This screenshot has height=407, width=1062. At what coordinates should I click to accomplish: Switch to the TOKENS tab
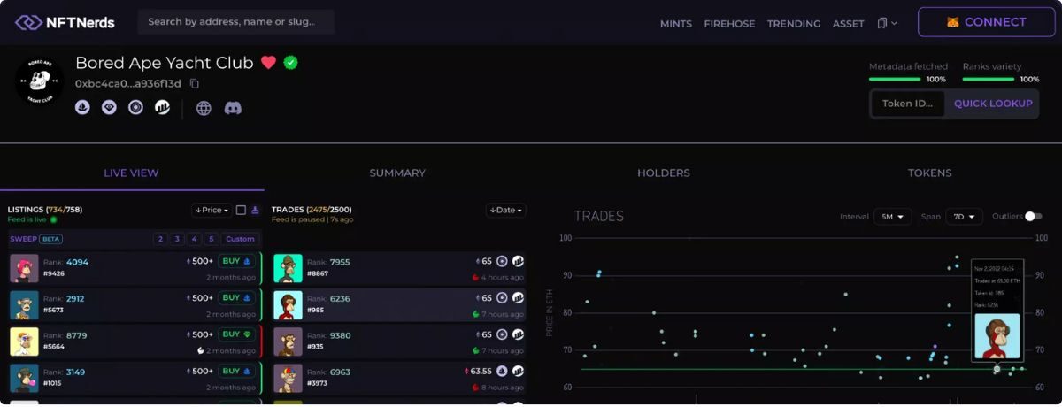[x=929, y=173]
